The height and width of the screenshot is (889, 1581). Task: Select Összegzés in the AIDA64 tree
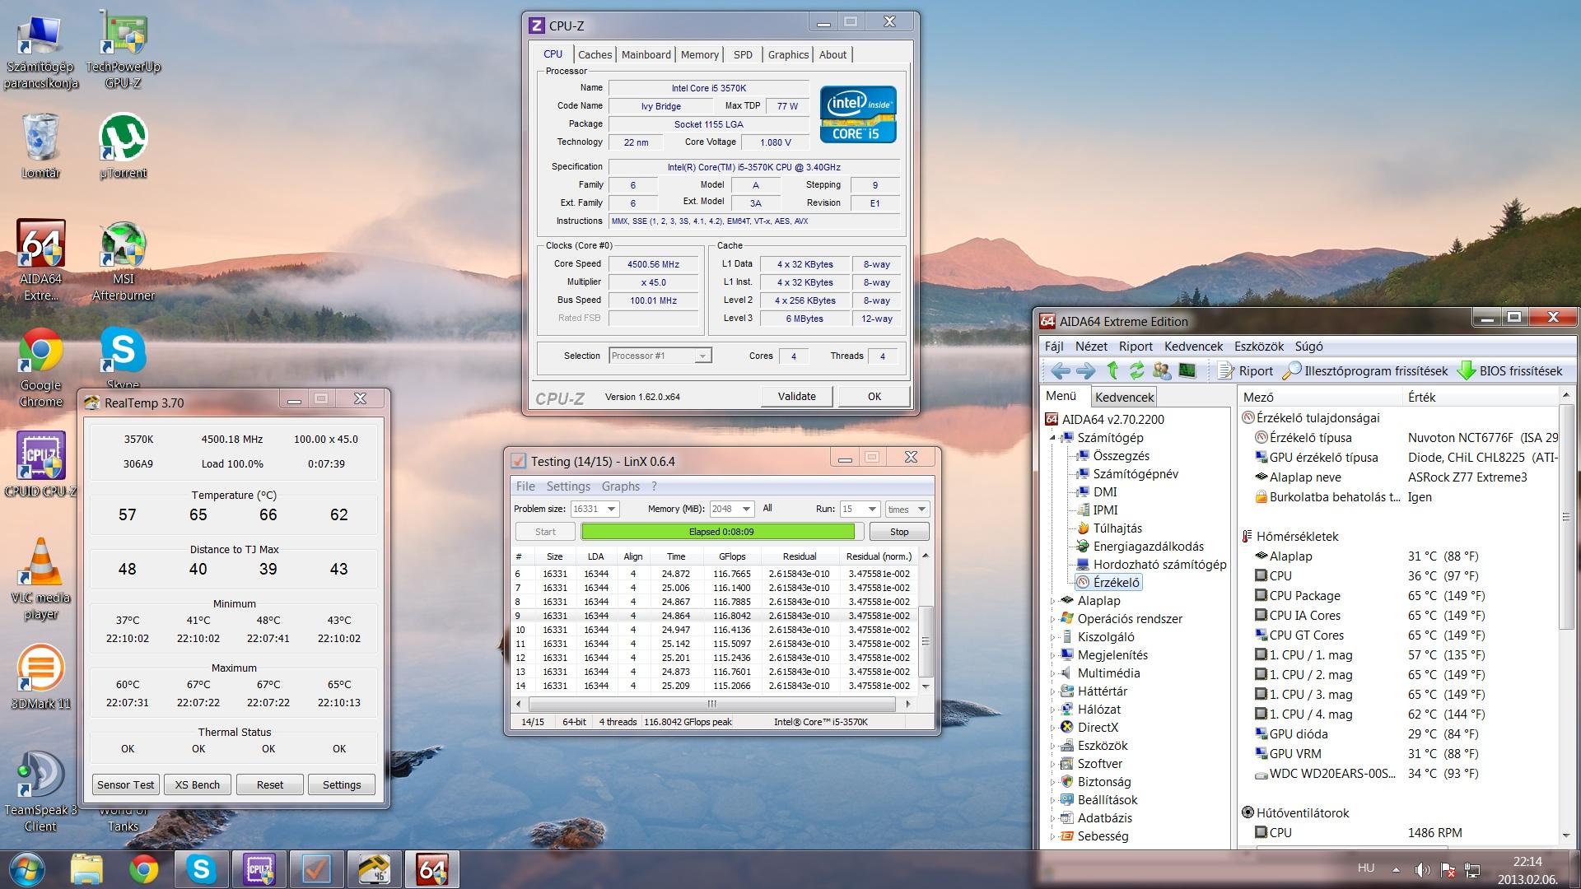pos(1121,456)
